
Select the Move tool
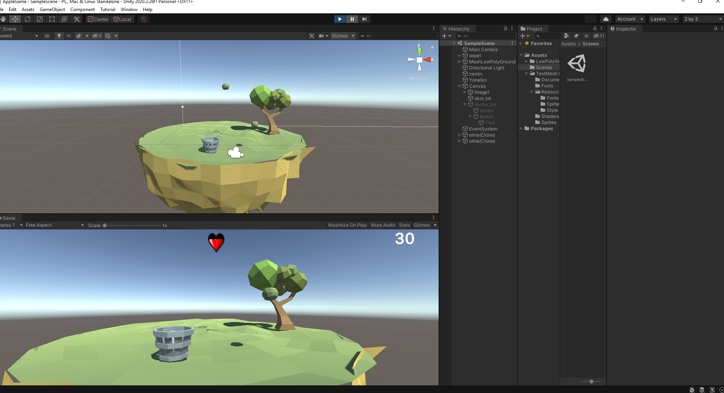(15, 19)
